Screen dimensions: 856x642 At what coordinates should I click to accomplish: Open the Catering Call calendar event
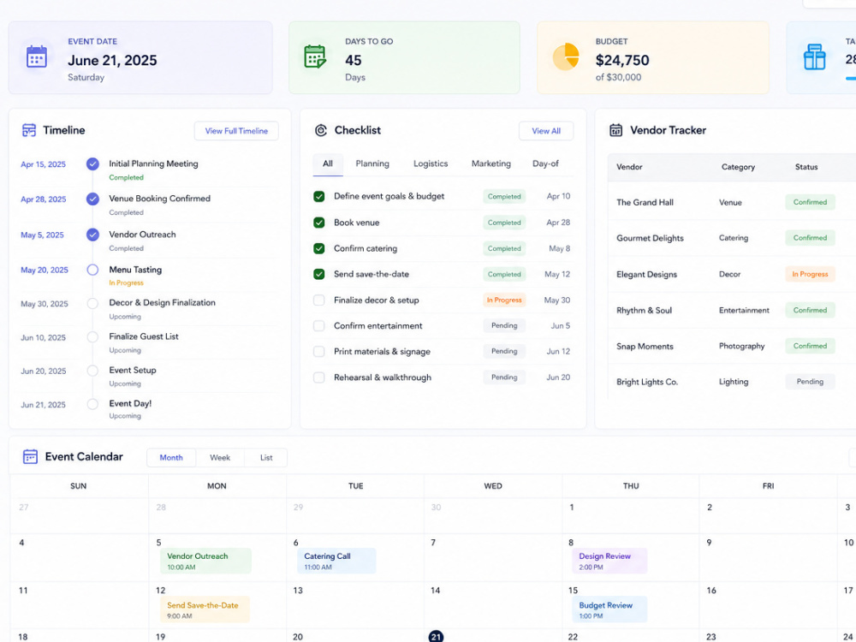336,561
